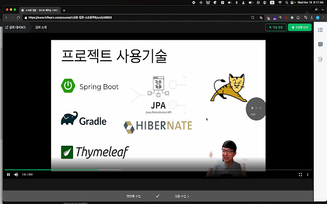
Task: Open 강의 대시보드 tab
Action: point(16,27)
